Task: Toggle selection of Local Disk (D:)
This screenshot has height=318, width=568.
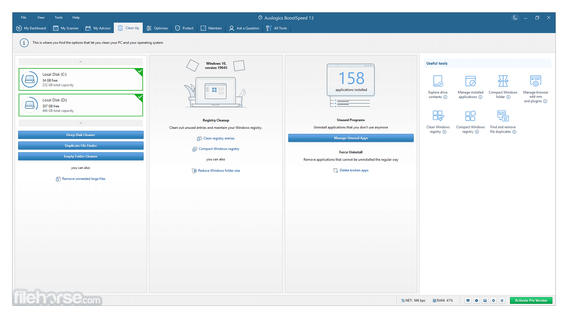Action: click(81, 105)
